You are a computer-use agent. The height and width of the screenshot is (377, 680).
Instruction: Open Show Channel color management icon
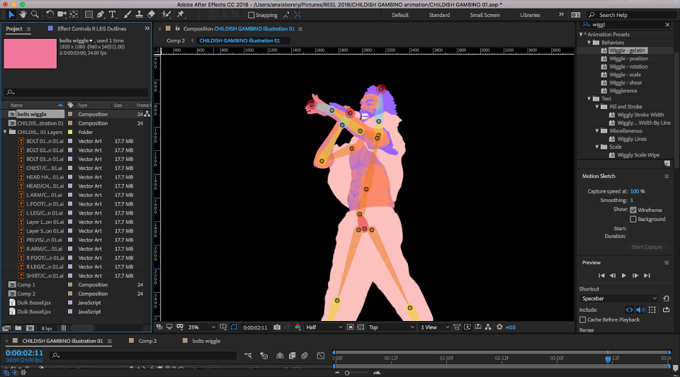click(x=298, y=327)
